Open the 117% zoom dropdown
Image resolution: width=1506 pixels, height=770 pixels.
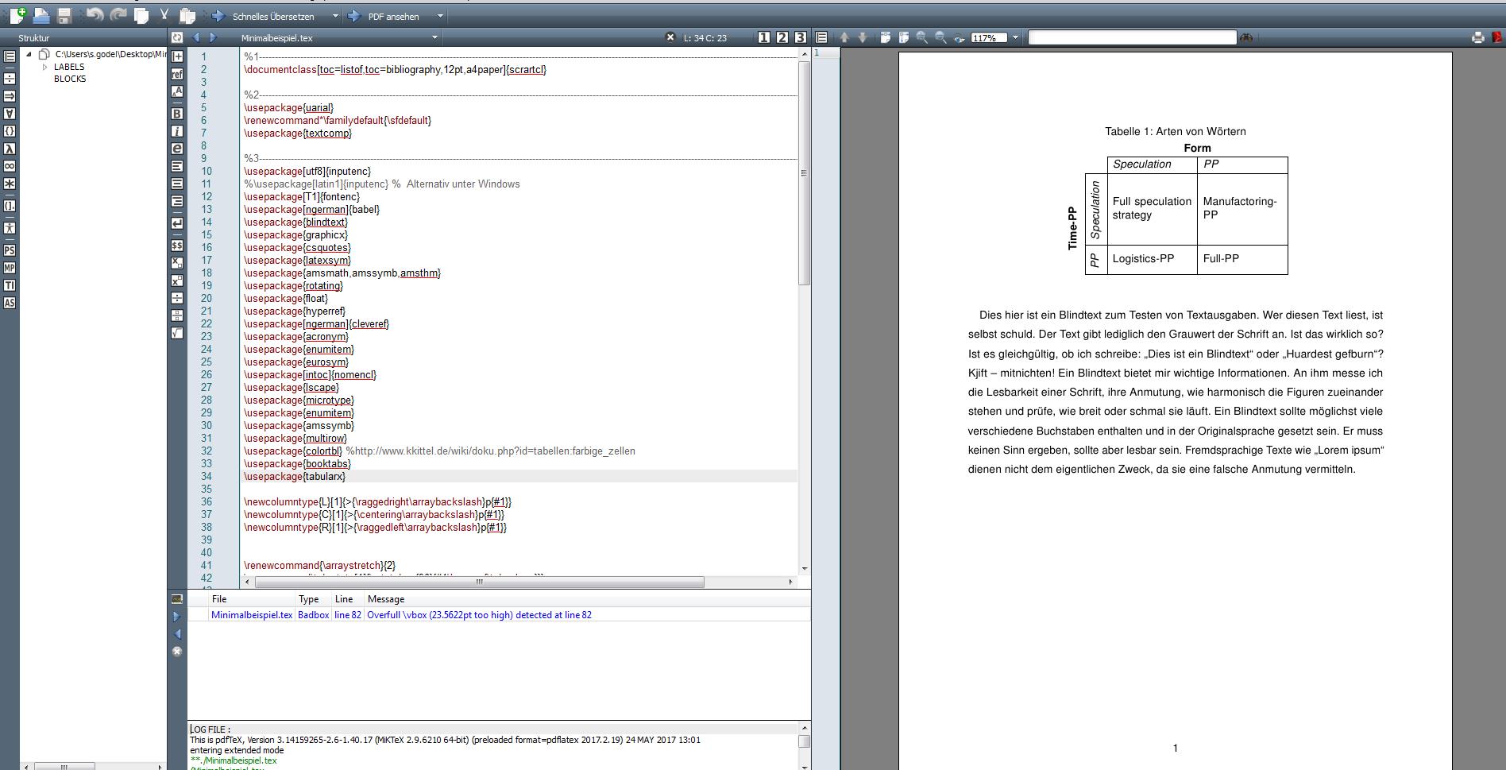tap(1015, 37)
